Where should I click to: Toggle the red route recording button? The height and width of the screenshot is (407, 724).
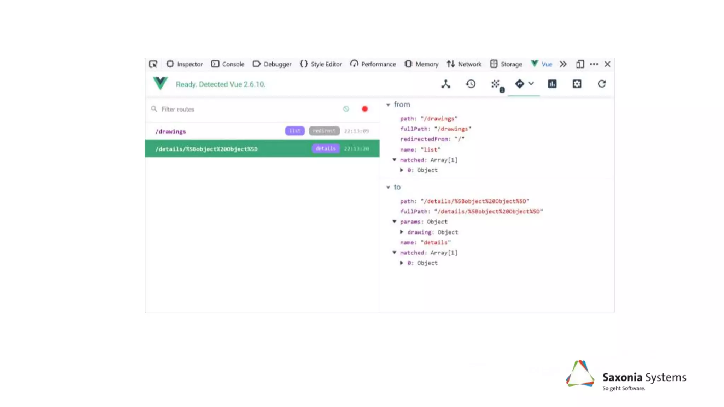(365, 109)
